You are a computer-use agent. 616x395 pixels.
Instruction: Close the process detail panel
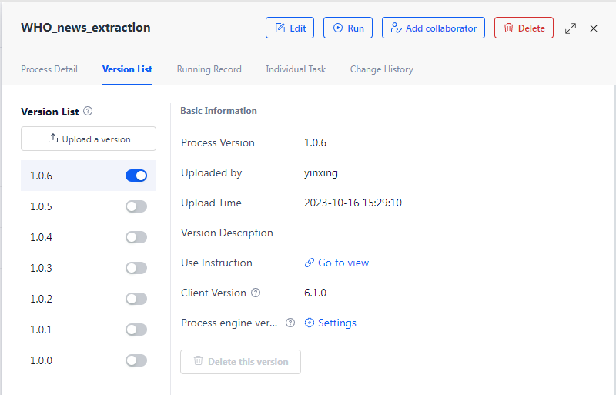(x=594, y=28)
